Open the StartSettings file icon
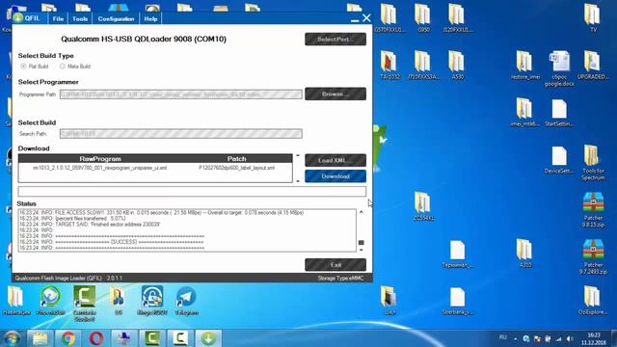 click(559, 112)
